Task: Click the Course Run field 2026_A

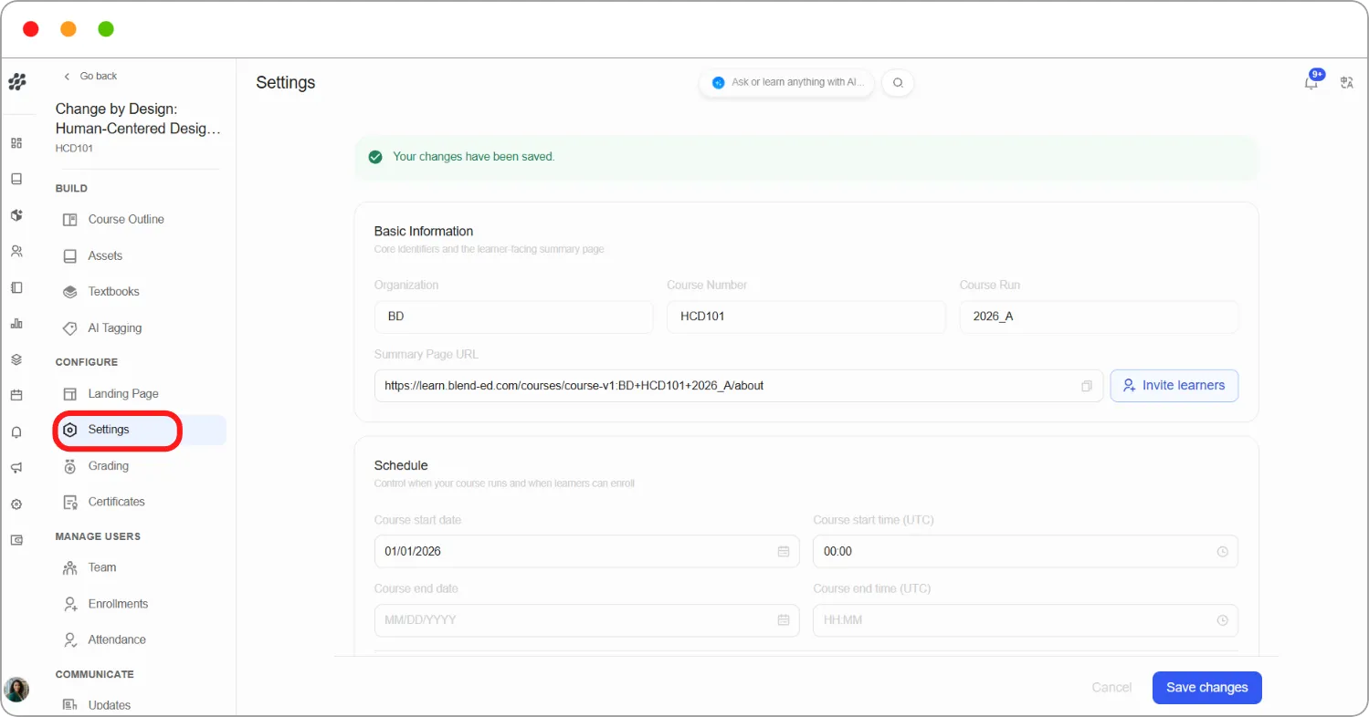Action: [x=1099, y=317]
